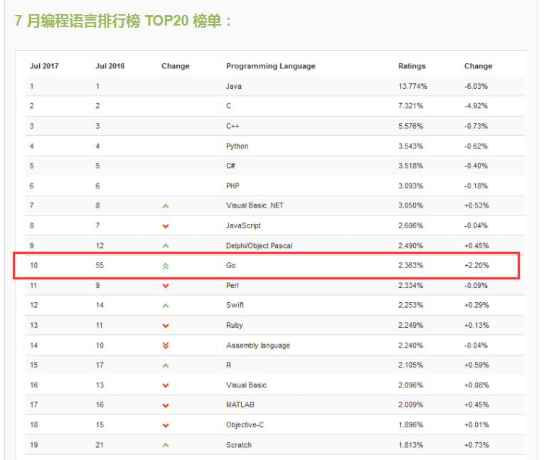Click the 1.813% rating value
This screenshot has height=460, width=544.
click(x=410, y=445)
